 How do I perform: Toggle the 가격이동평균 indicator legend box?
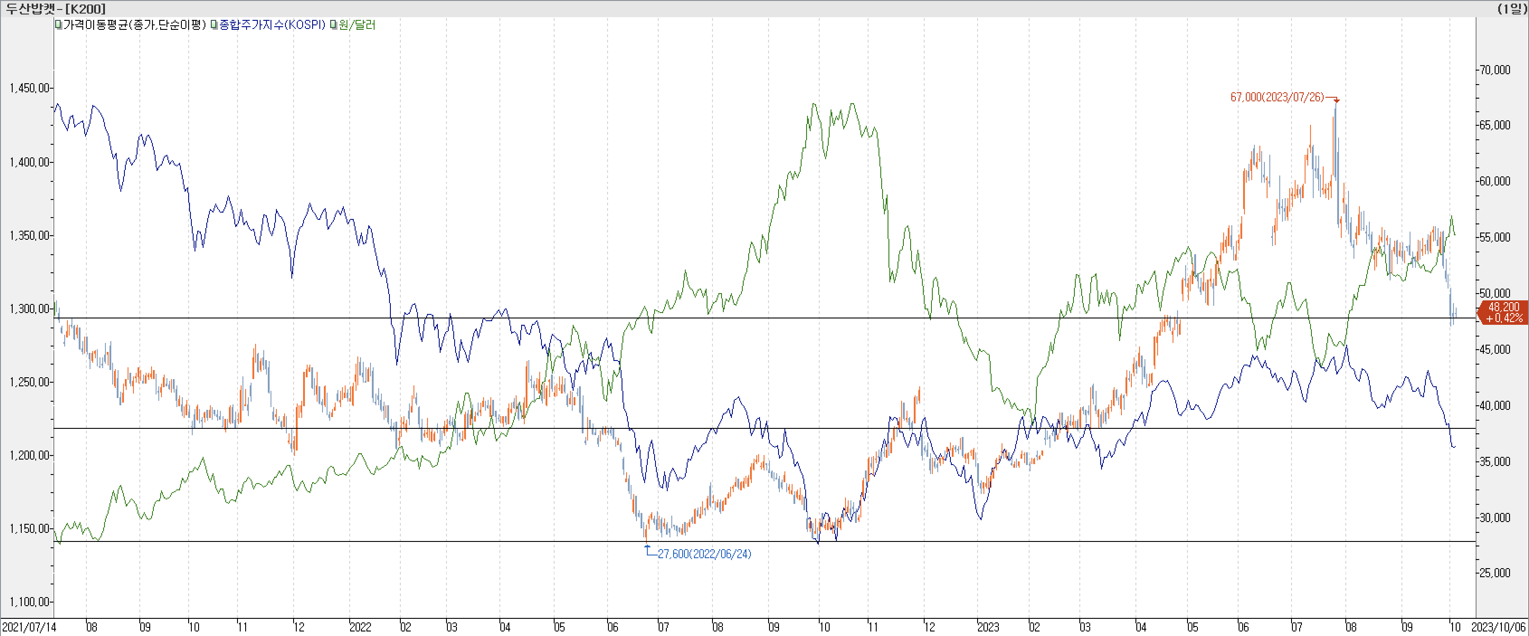(x=58, y=25)
